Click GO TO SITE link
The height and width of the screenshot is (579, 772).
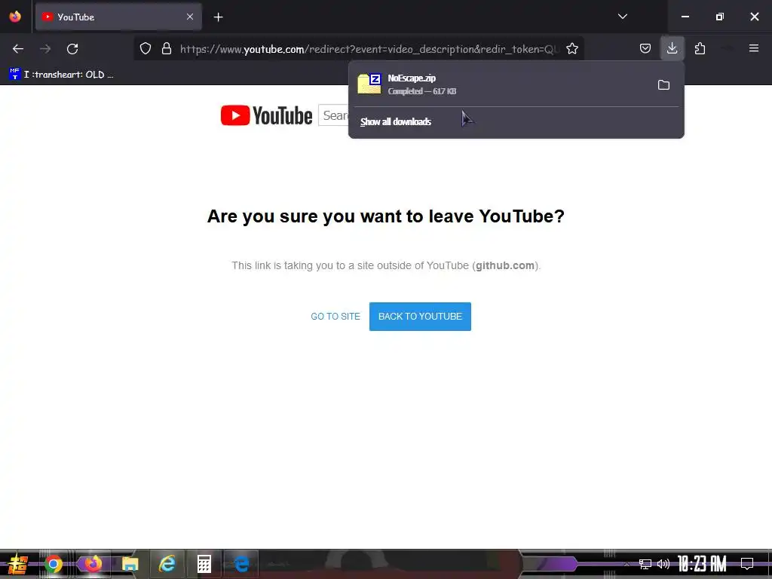point(335,317)
